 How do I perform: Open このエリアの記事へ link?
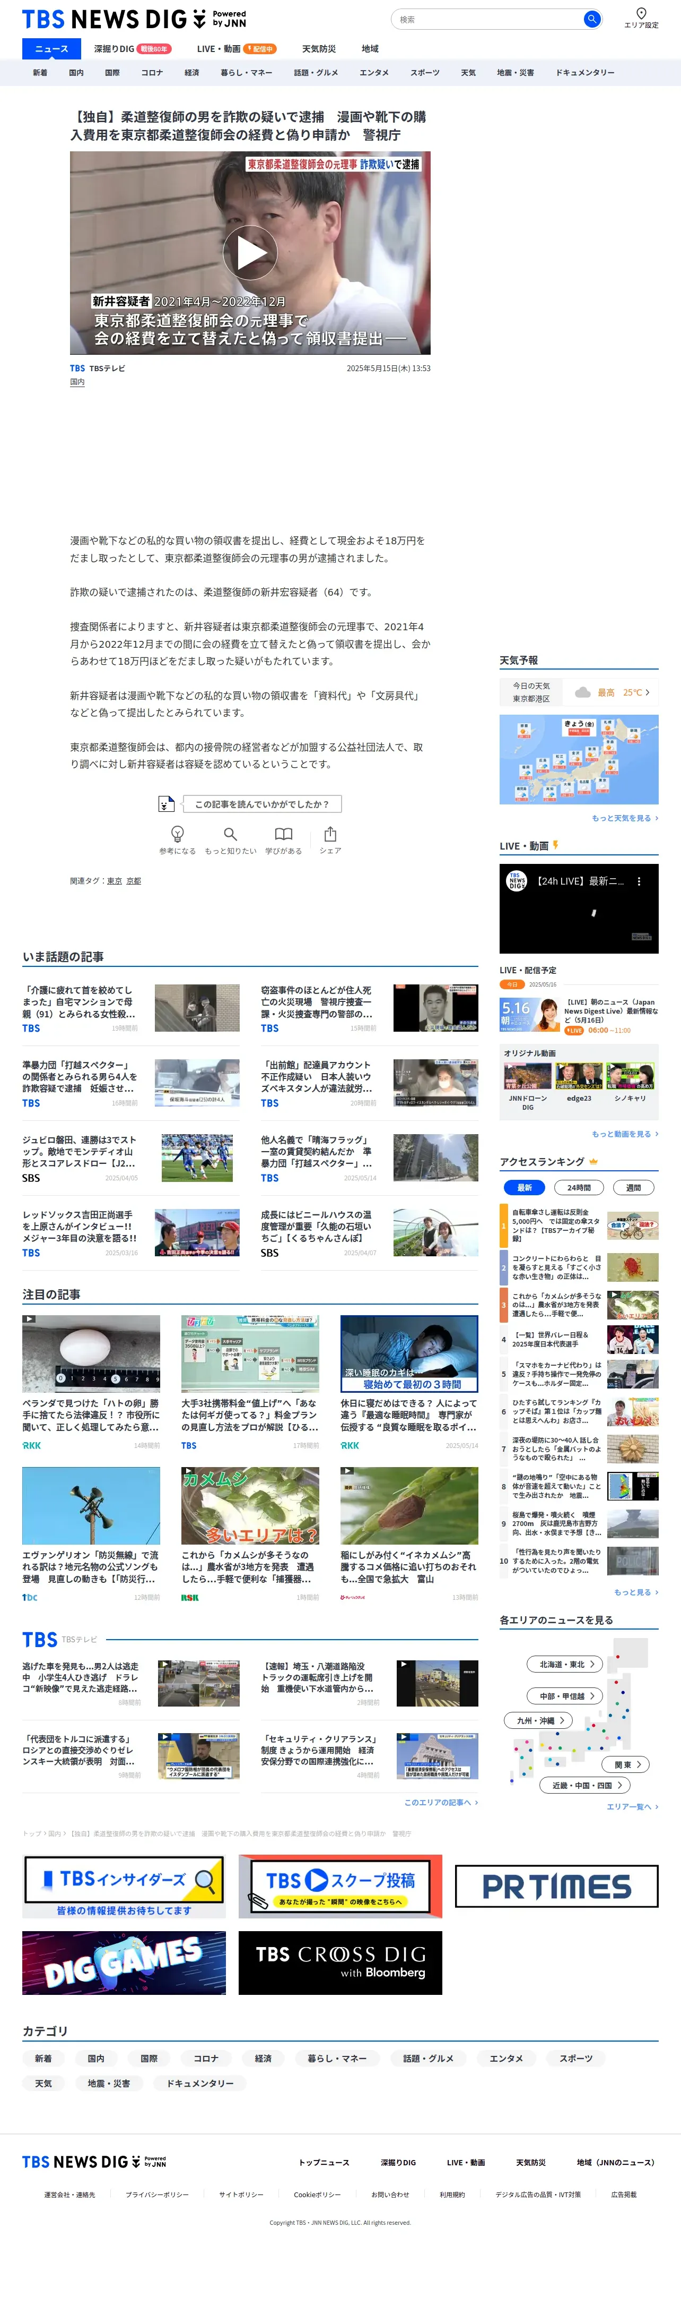[x=441, y=1802]
